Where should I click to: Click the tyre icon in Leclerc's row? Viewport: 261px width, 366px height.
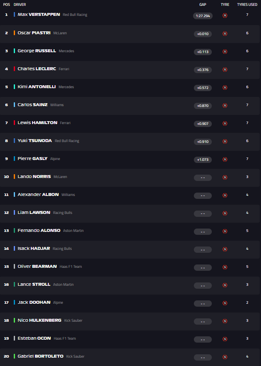pos(225,70)
